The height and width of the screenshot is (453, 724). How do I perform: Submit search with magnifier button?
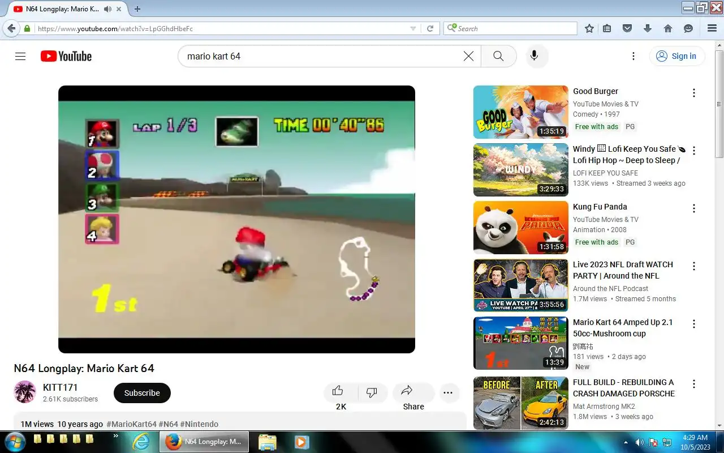click(x=498, y=56)
